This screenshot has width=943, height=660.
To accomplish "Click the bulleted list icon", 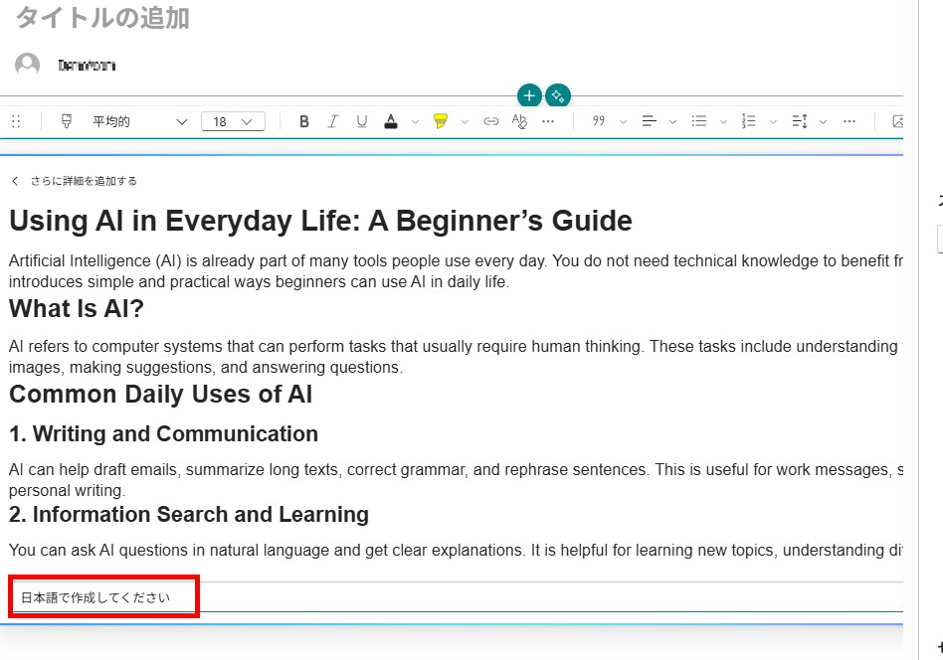I will (x=699, y=121).
